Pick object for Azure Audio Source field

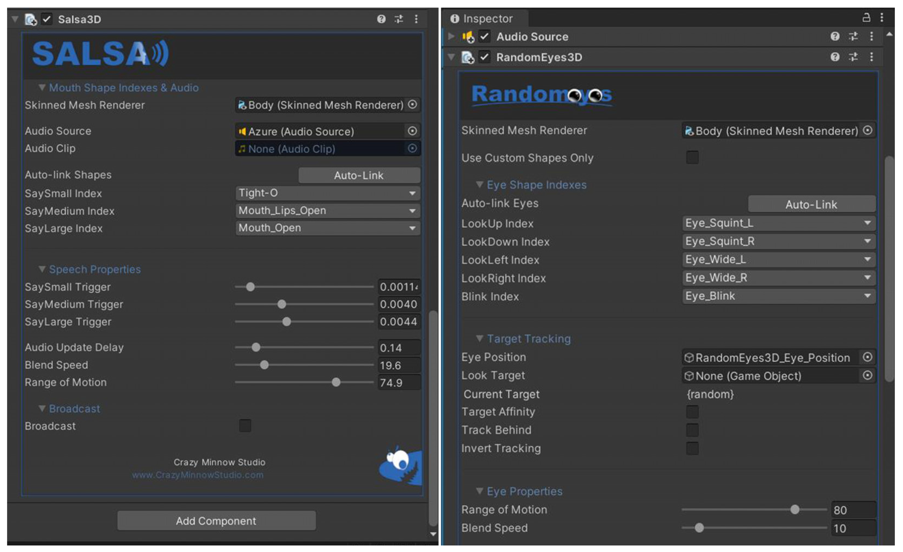[x=412, y=131]
